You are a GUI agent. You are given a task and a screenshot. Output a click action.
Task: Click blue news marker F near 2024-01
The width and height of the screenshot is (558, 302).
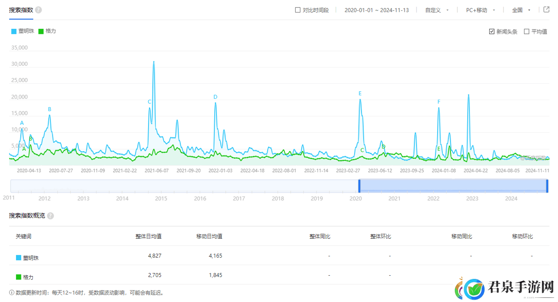pos(439,102)
